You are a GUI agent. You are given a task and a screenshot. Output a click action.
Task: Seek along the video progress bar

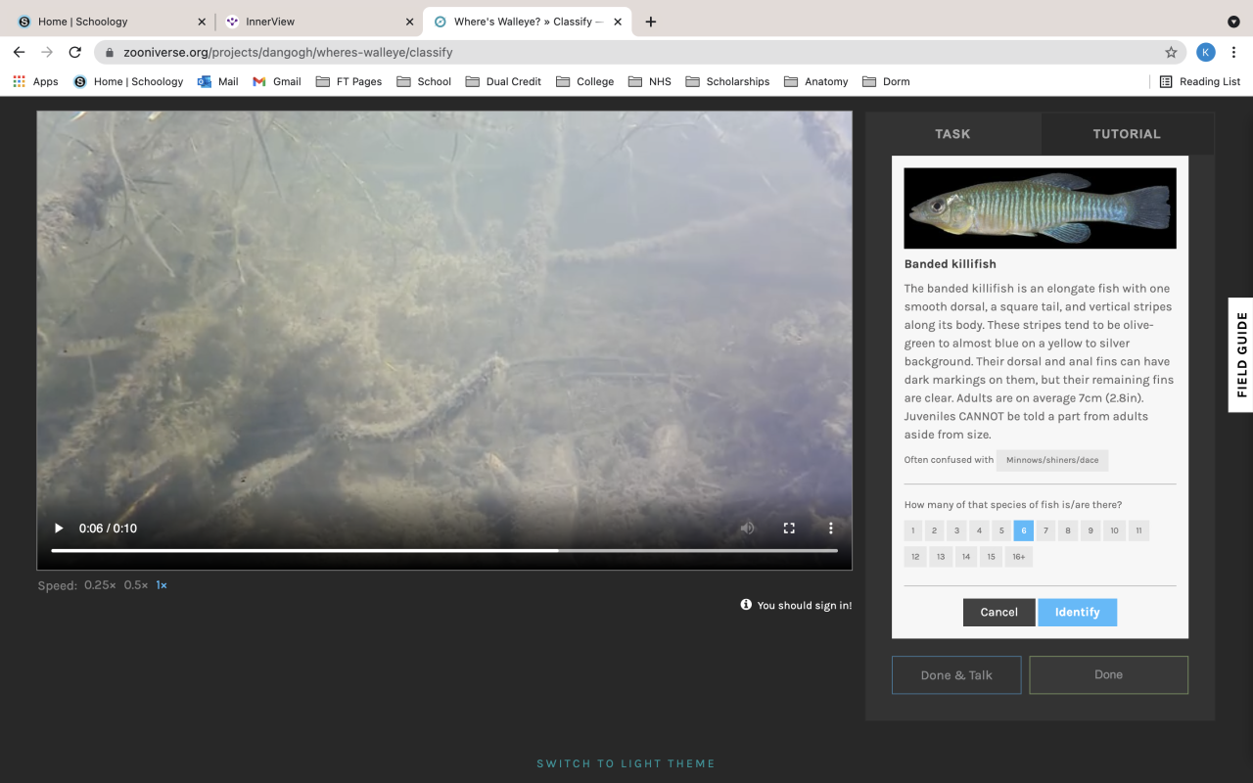[x=444, y=551]
